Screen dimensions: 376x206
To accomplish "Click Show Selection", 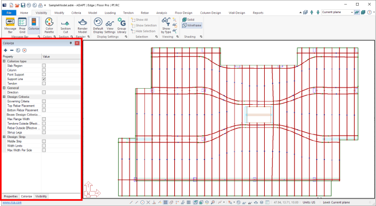I will (x=144, y=25).
